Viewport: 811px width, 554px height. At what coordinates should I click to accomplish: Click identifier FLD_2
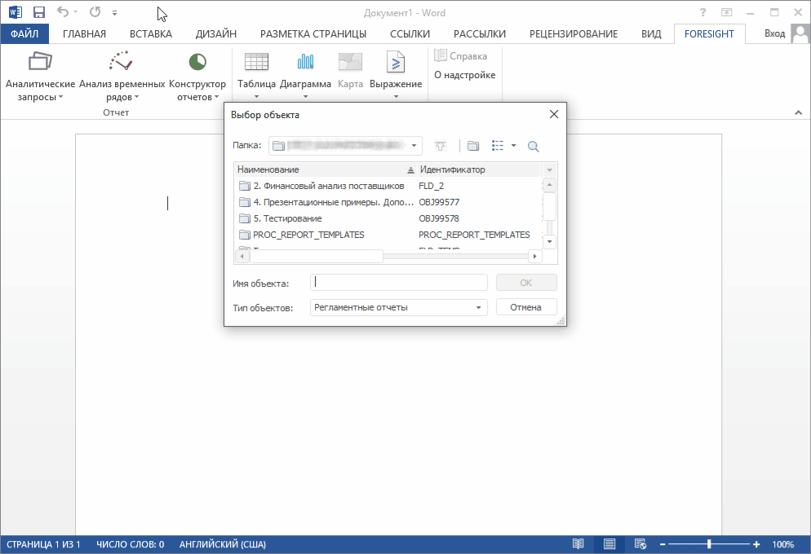click(432, 186)
